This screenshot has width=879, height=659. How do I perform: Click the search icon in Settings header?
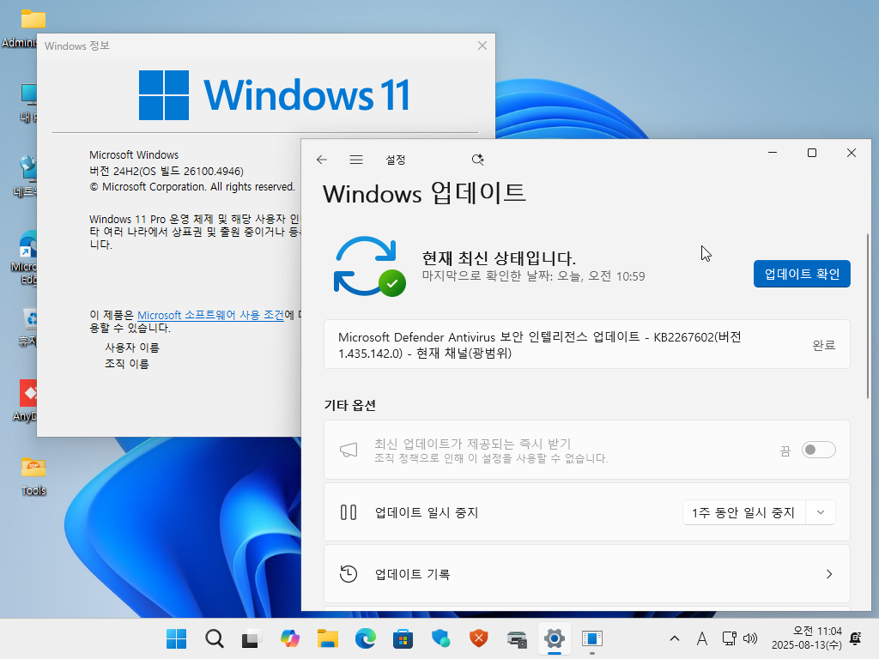[477, 160]
